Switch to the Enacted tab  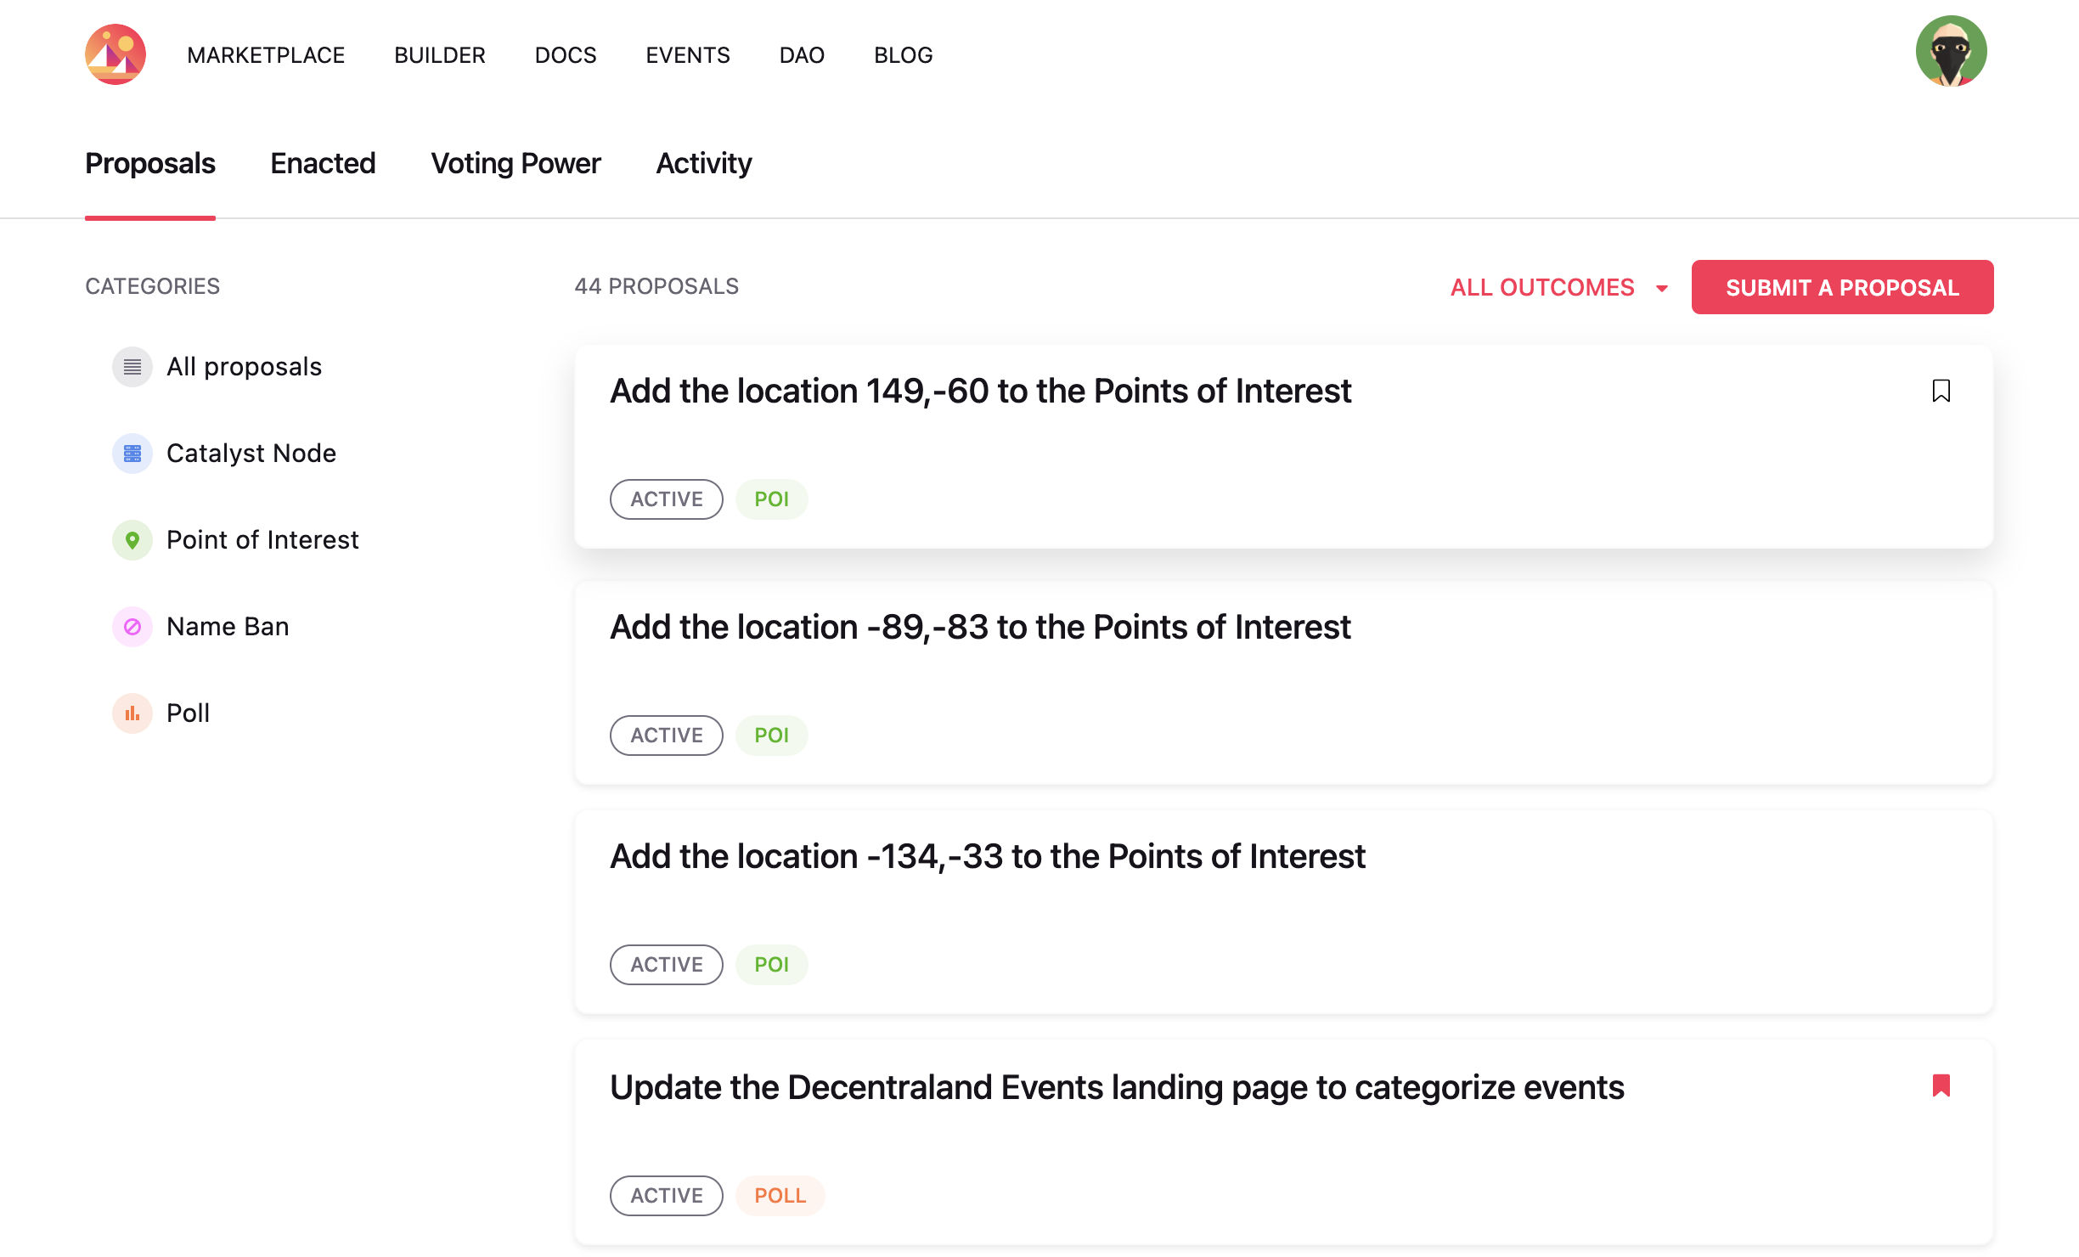(x=323, y=163)
